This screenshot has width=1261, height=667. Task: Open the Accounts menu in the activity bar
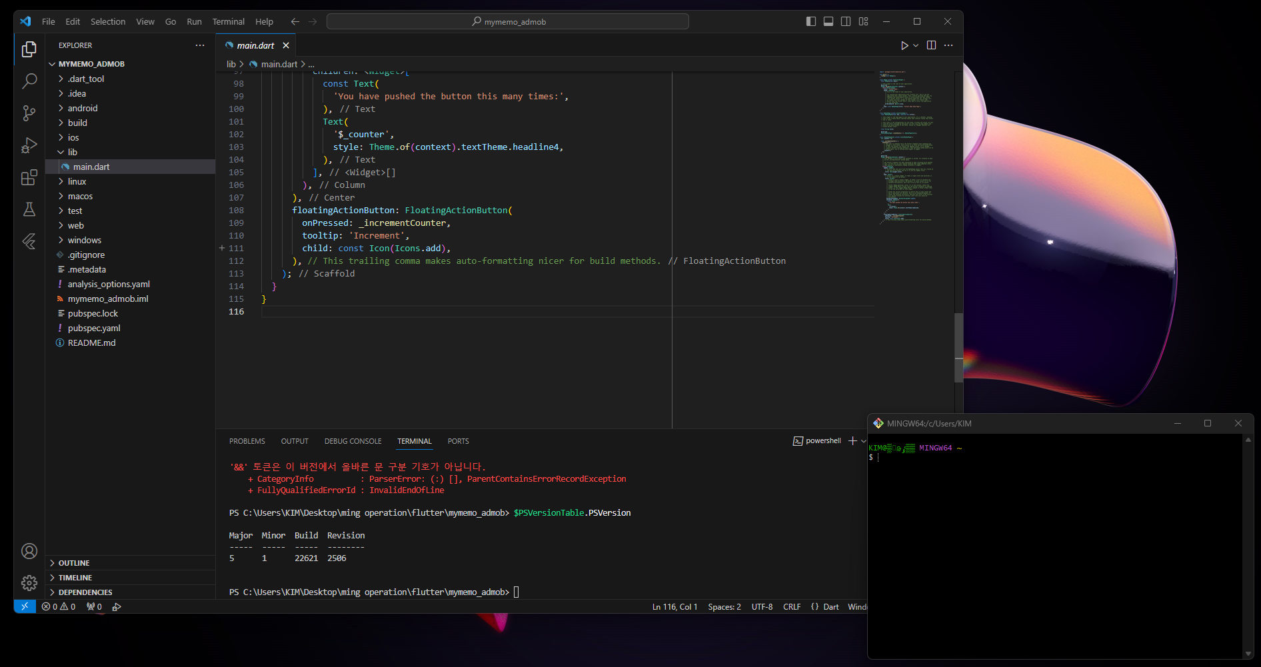[29, 551]
